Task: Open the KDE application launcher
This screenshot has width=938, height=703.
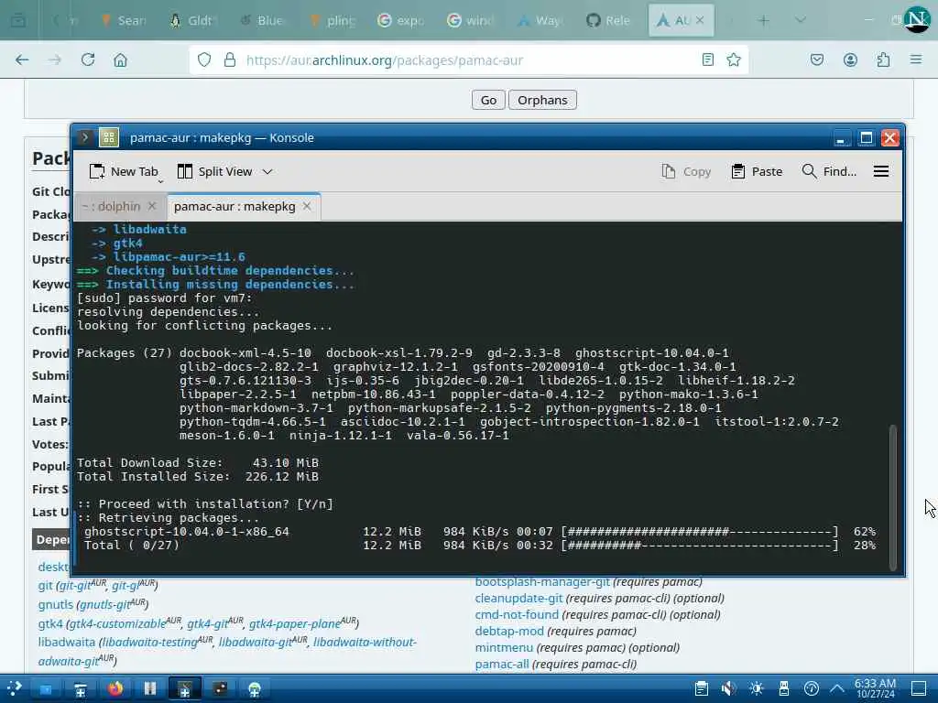Action: pos(15,688)
